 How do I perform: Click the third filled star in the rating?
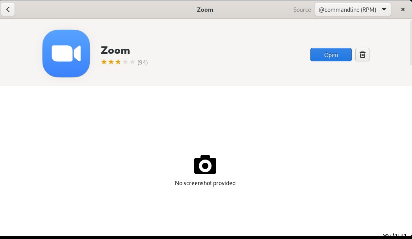tap(118, 62)
